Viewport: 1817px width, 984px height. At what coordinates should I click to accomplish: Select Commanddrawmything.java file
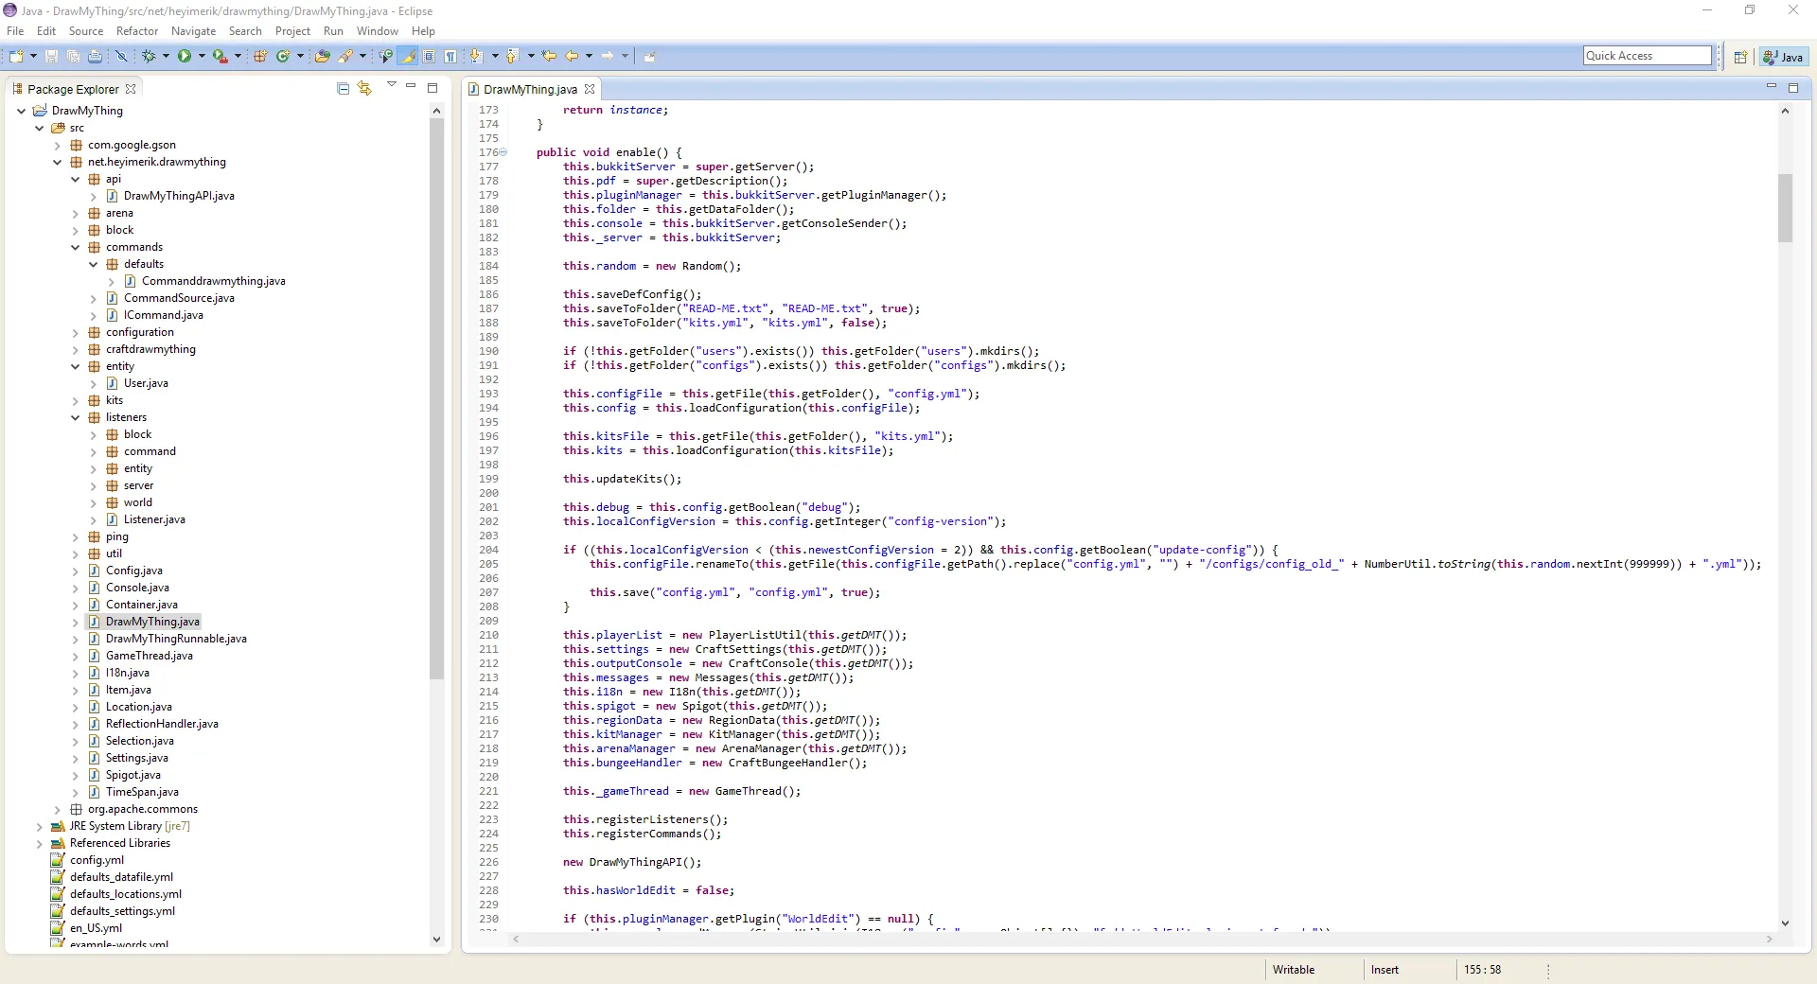pos(213,281)
